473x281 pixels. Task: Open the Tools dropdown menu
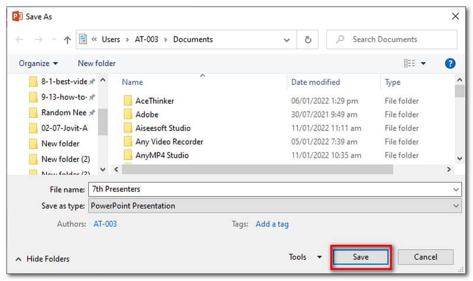(304, 257)
